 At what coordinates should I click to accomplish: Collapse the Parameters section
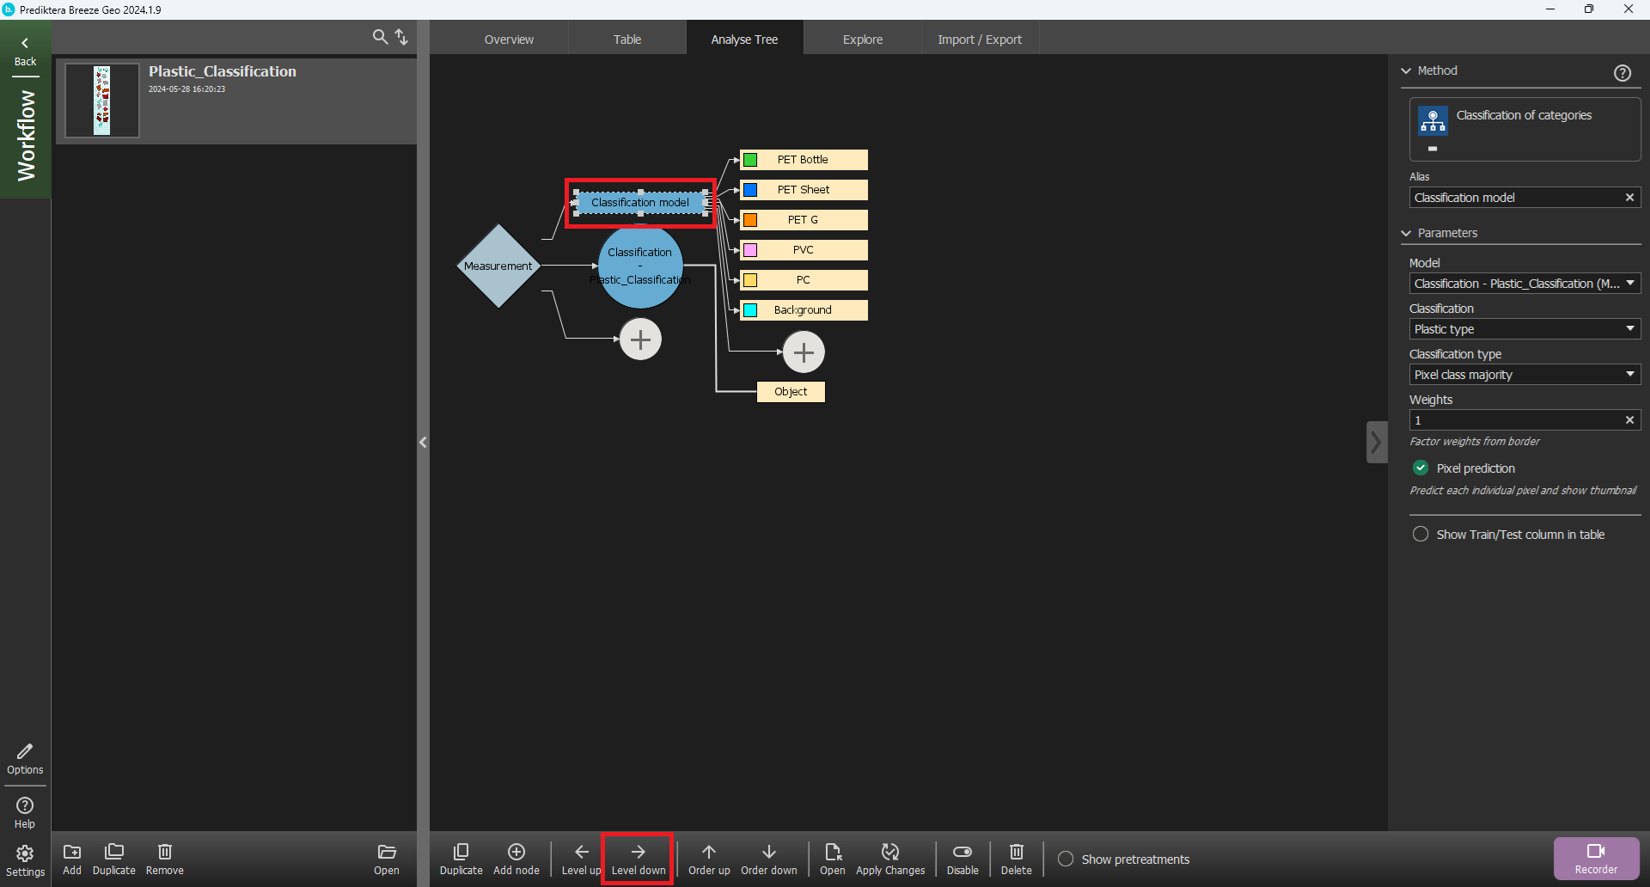pyautogui.click(x=1406, y=233)
